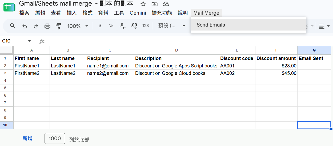333x146 pixels.
Task: Select column D header
Action: tap(176, 50)
